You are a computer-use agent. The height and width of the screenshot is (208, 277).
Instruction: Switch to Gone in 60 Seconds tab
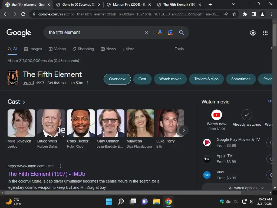pyautogui.click(x=78, y=5)
